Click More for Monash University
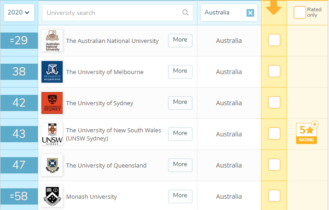Screen dimensions: 329x210 180,196
